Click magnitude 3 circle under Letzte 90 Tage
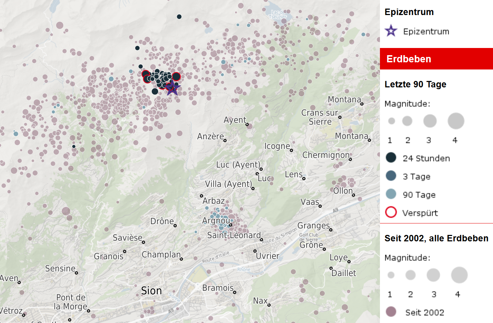This screenshot has width=493, height=323. pos(430,121)
